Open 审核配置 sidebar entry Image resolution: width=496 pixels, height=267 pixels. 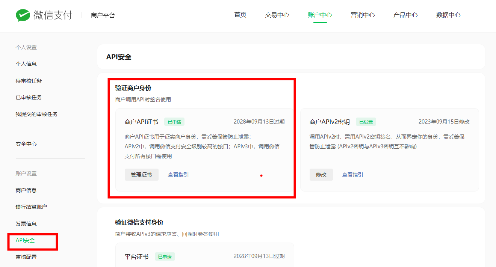[26, 257]
